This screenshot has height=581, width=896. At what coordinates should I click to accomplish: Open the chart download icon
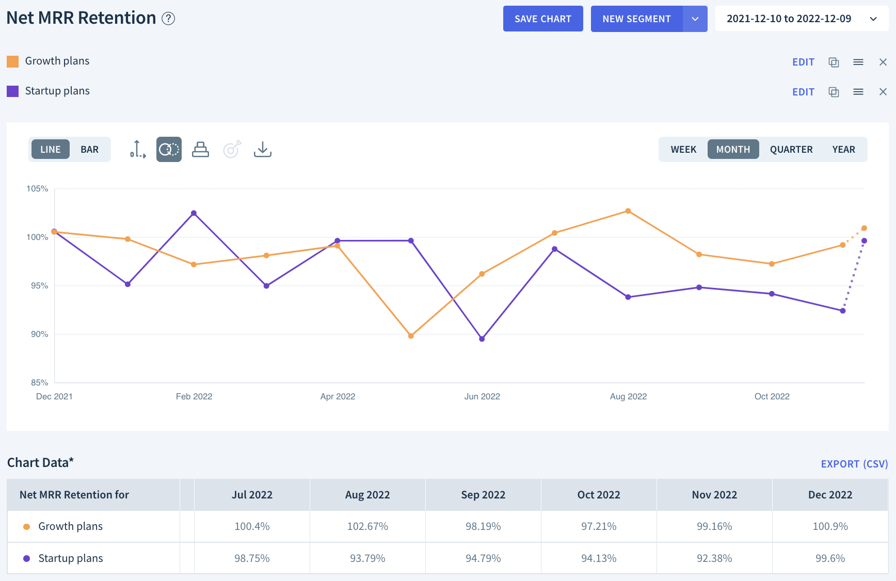pos(262,149)
